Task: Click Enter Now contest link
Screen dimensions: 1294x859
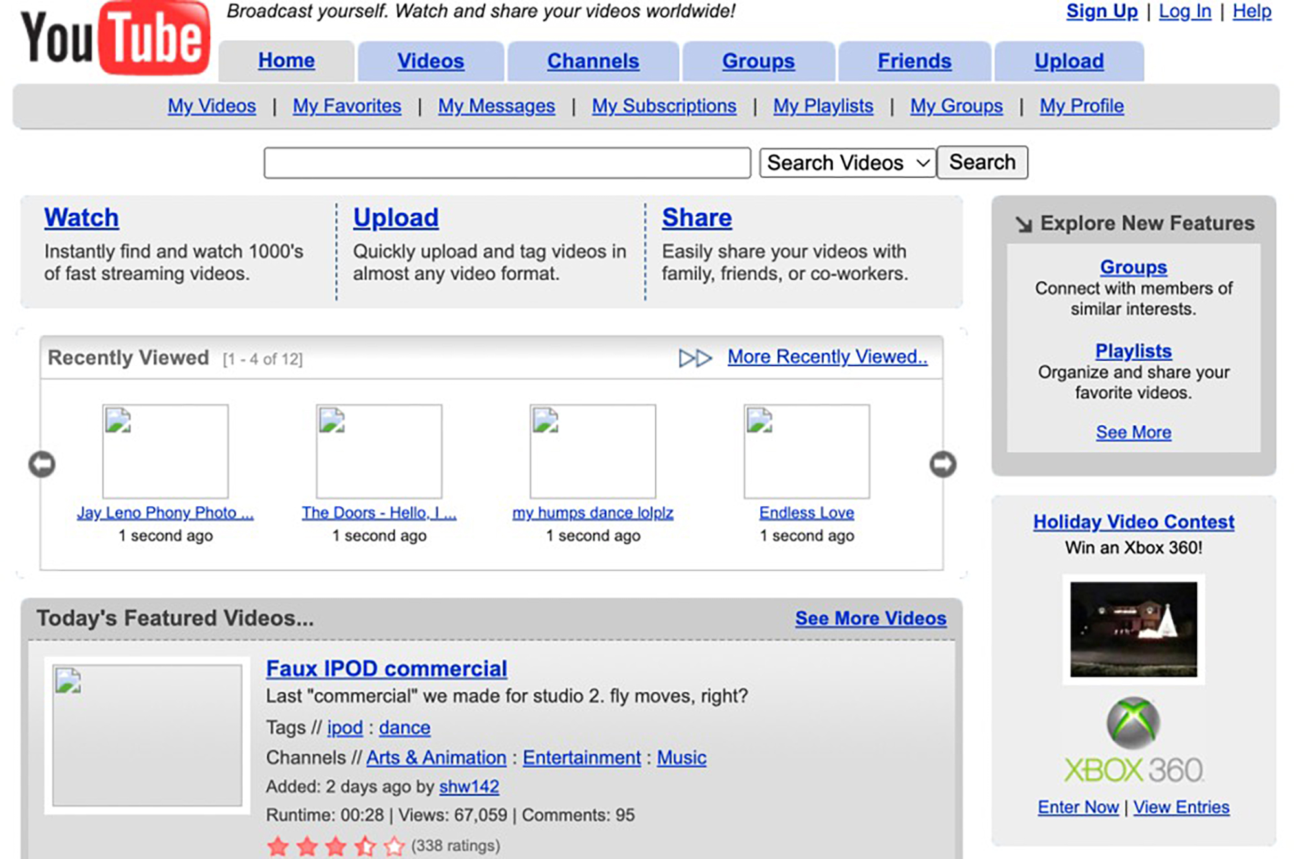Action: pyautogui.click(x=1078, y=807)
